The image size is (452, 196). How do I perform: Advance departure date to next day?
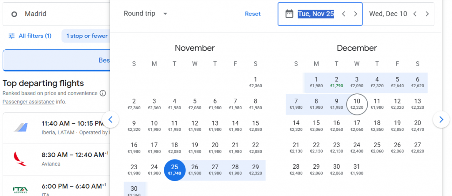coord(356,14)
